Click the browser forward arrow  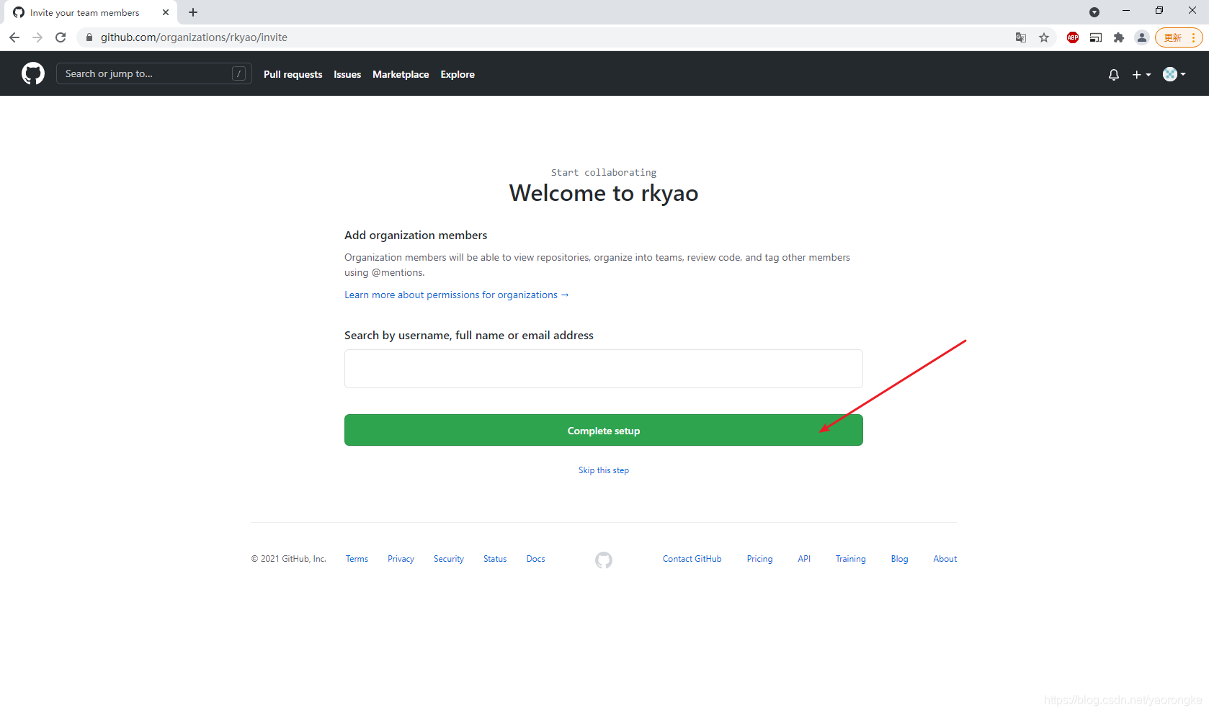[37, 37]
